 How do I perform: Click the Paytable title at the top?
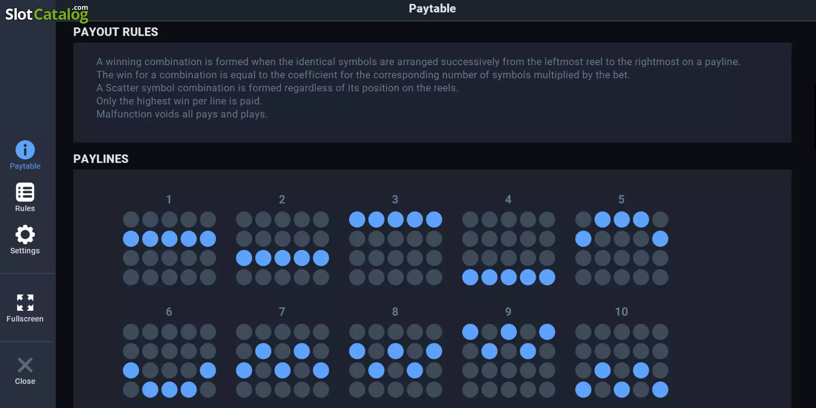[432, 9]
